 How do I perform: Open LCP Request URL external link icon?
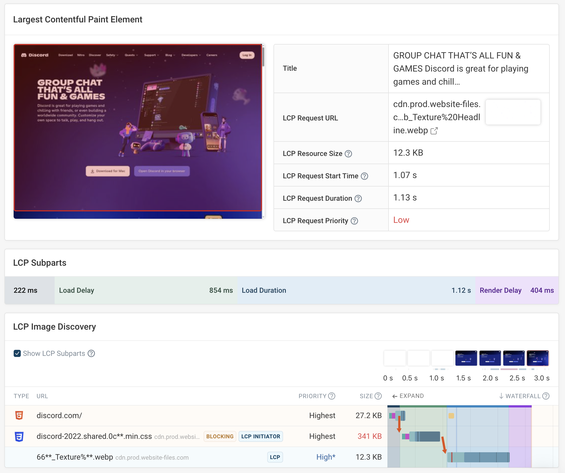[434, 131]
